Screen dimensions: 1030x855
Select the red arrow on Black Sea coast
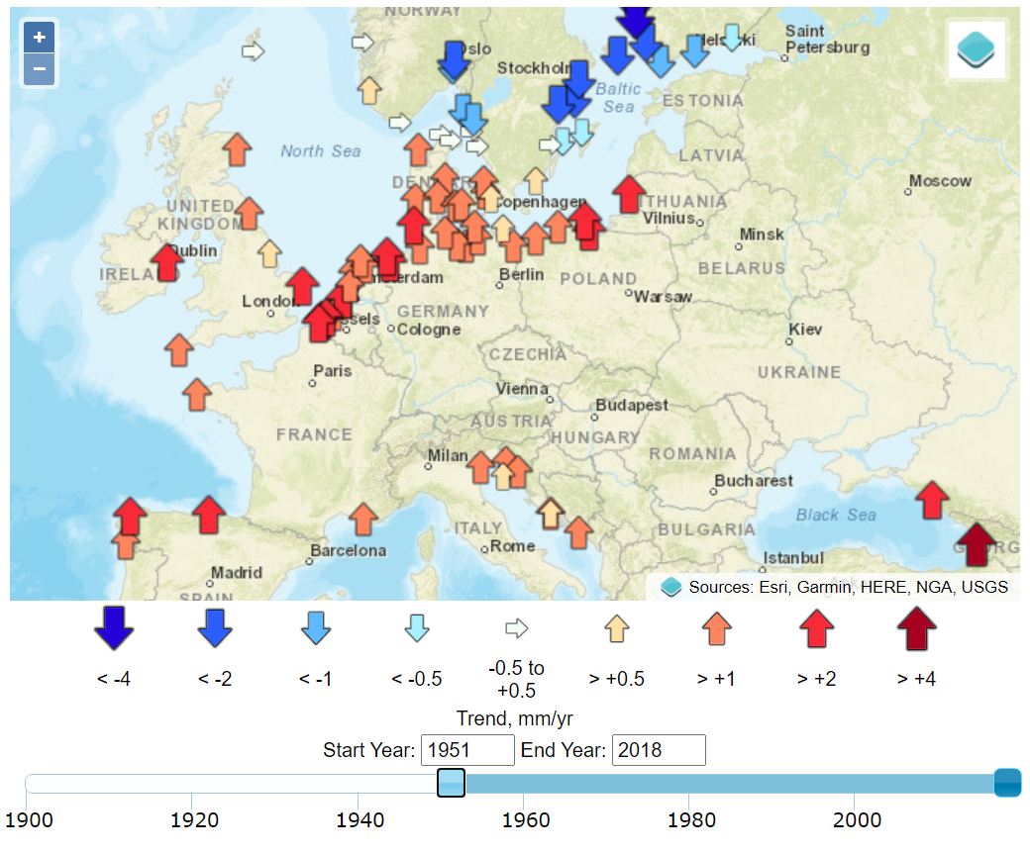click(932, 500)
